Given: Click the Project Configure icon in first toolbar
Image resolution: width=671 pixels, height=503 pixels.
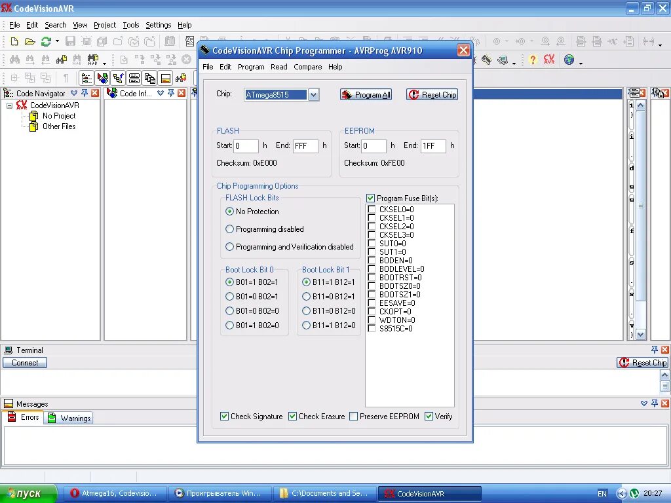Looking at the screenshot, I should 189,41.
